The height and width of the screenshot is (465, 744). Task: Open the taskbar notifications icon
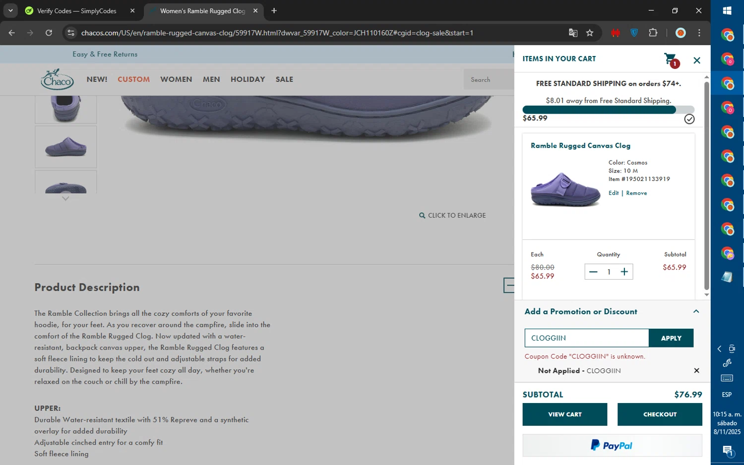tap(728, 451)
